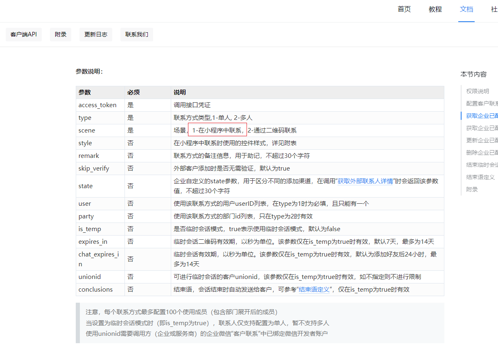This screenshot has width=498, height=362.
Task: Open the 更新企业已配 outline entry
Action: click(482, 140)
